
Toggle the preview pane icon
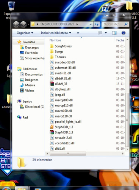[x=114, y=33]
